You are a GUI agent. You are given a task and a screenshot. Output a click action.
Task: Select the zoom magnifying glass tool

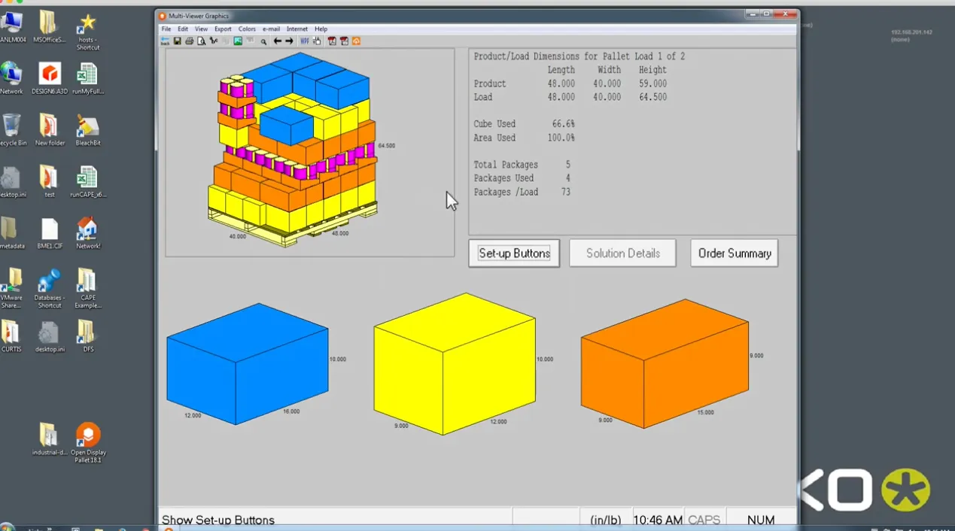[x=263, y=41]
